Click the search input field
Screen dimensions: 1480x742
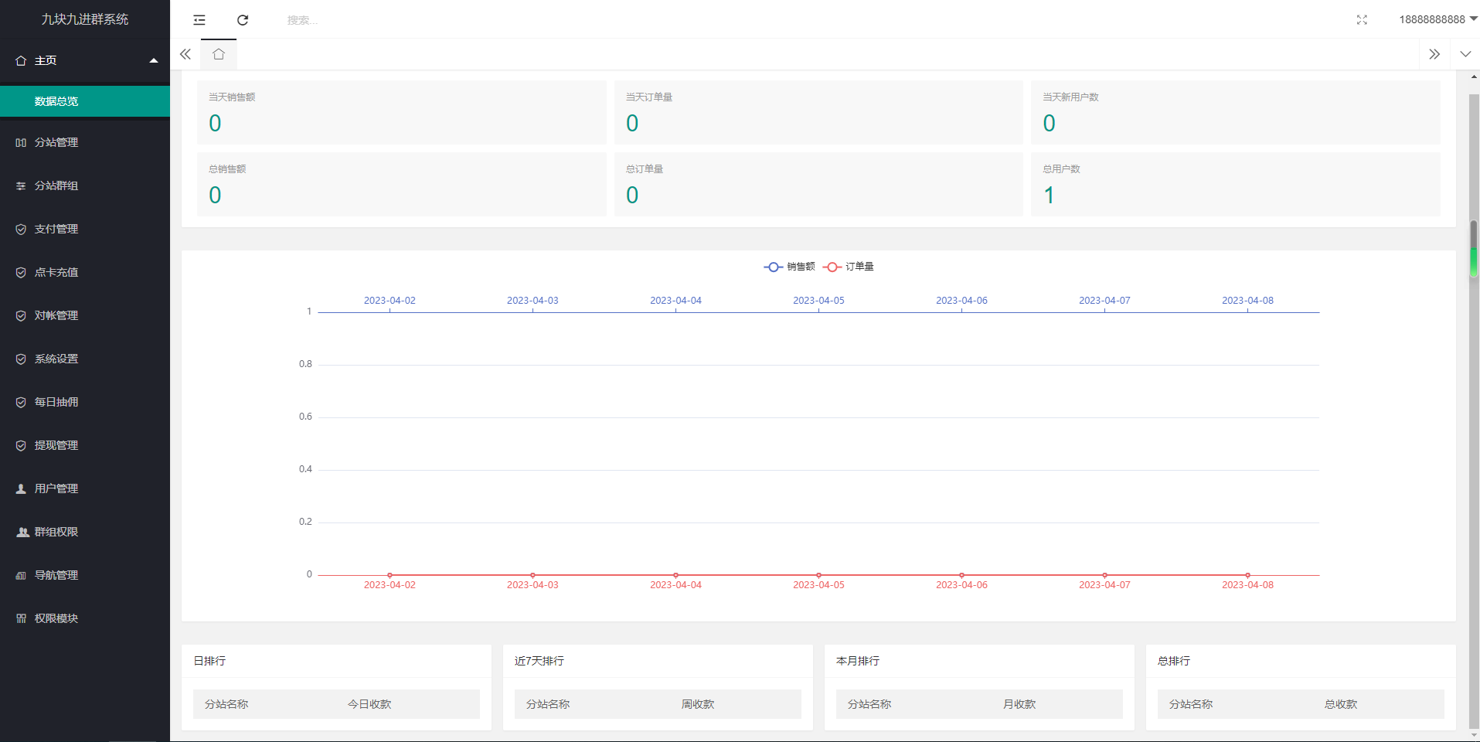386,20
